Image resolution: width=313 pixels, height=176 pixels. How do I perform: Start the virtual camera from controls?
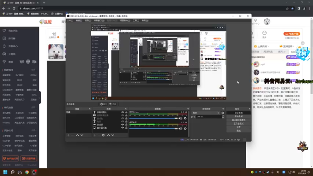click(x=239, y=120)
